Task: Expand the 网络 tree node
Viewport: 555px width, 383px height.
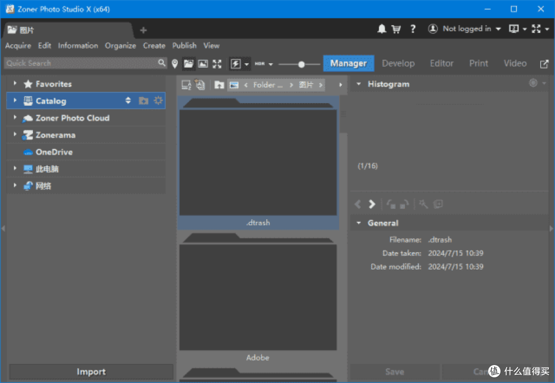Action: pyautogui.click(x=15, y=185)
